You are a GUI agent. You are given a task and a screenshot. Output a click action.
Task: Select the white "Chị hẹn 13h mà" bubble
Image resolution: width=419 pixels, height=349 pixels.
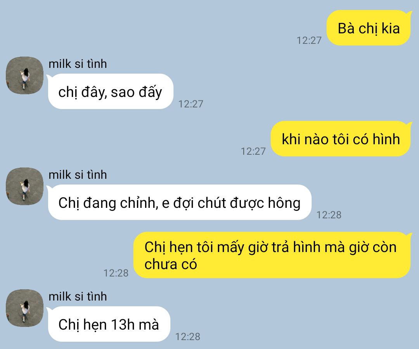tap(109, 324)
